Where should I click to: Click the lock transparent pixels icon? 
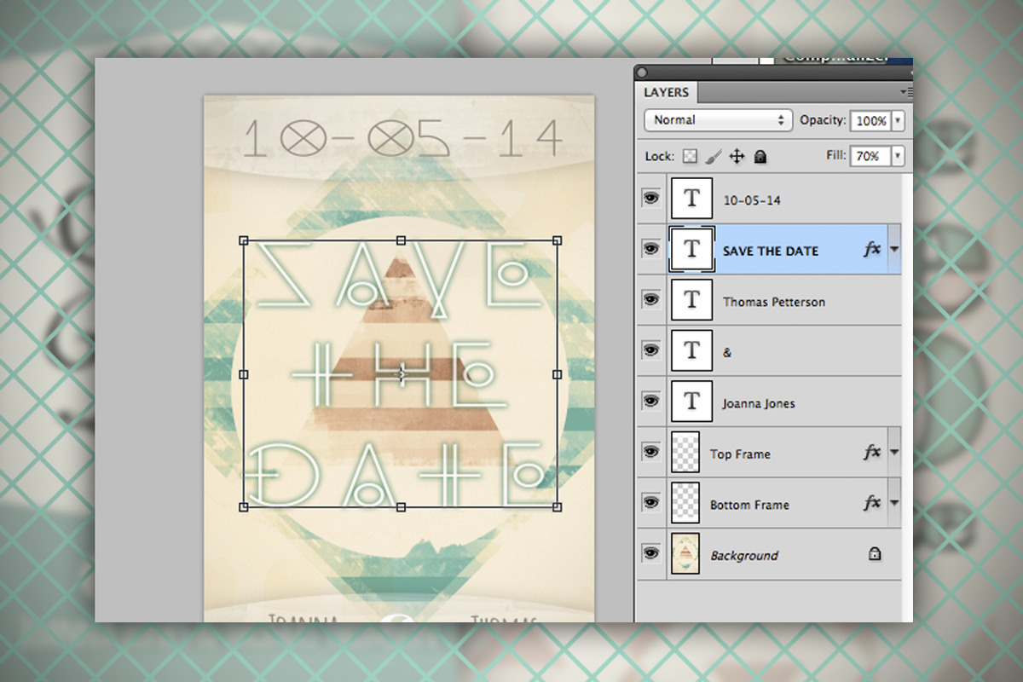[691, 156]
